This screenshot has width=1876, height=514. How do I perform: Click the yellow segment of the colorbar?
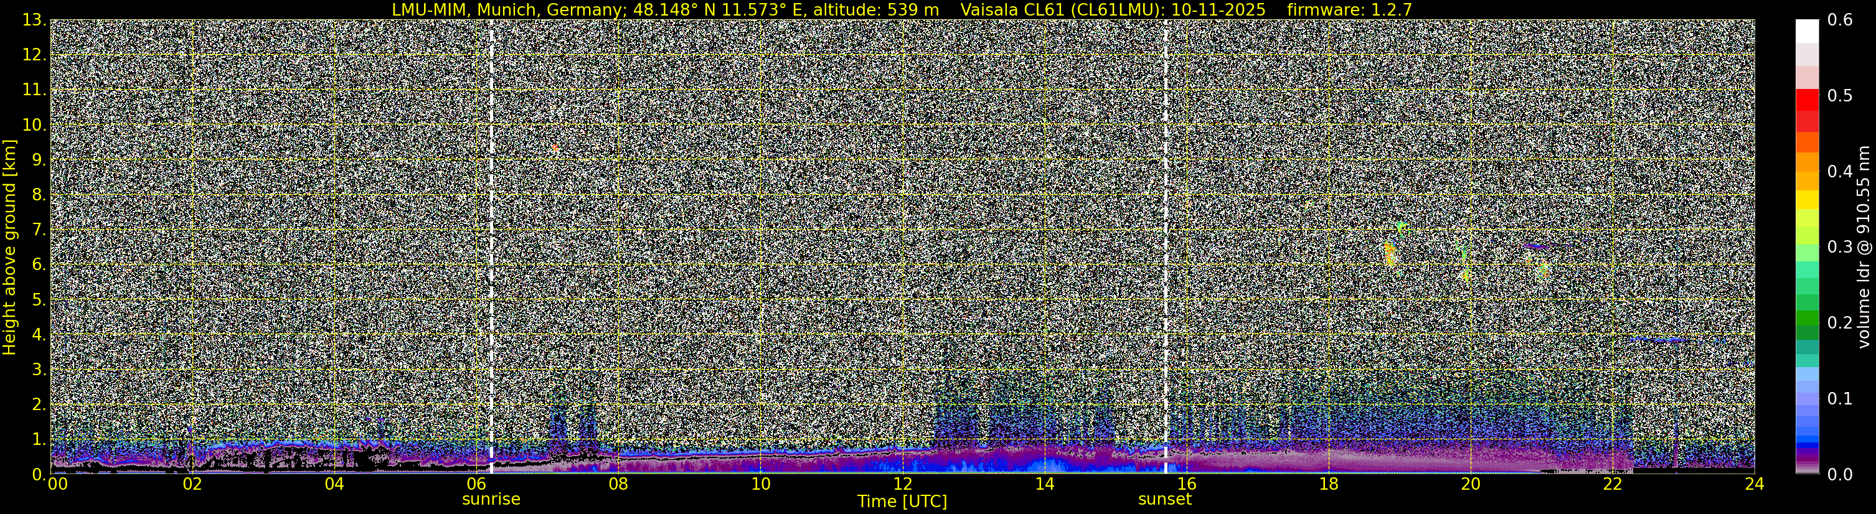pyautogui.click(x=1807, y=200)
